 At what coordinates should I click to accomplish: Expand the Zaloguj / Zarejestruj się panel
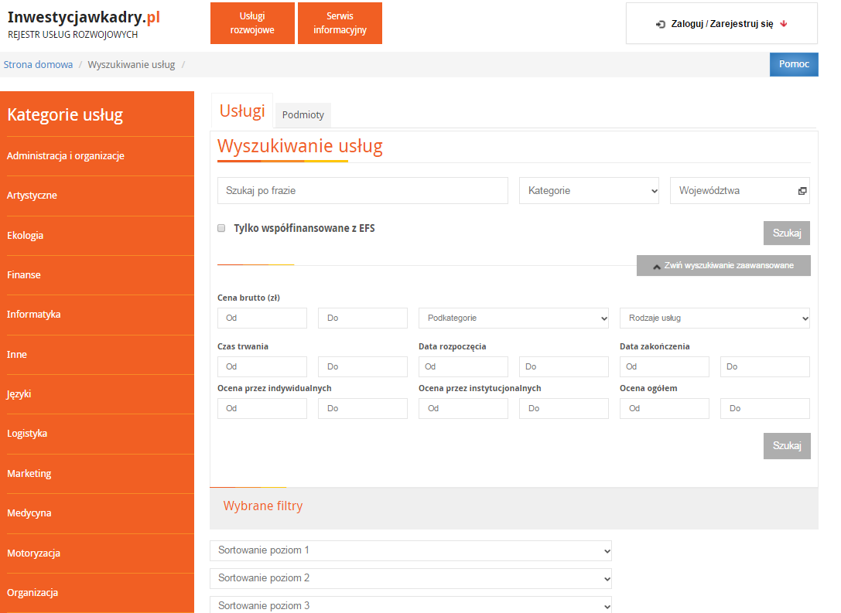tap(721, 23)
